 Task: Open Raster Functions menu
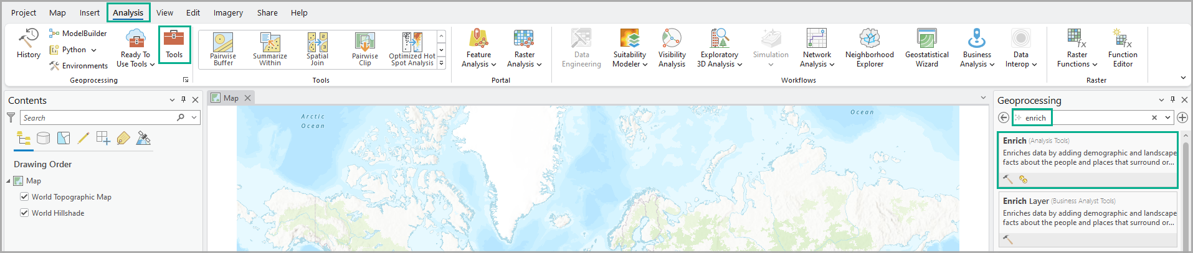pyautogui.click(x=1077, y=48)
